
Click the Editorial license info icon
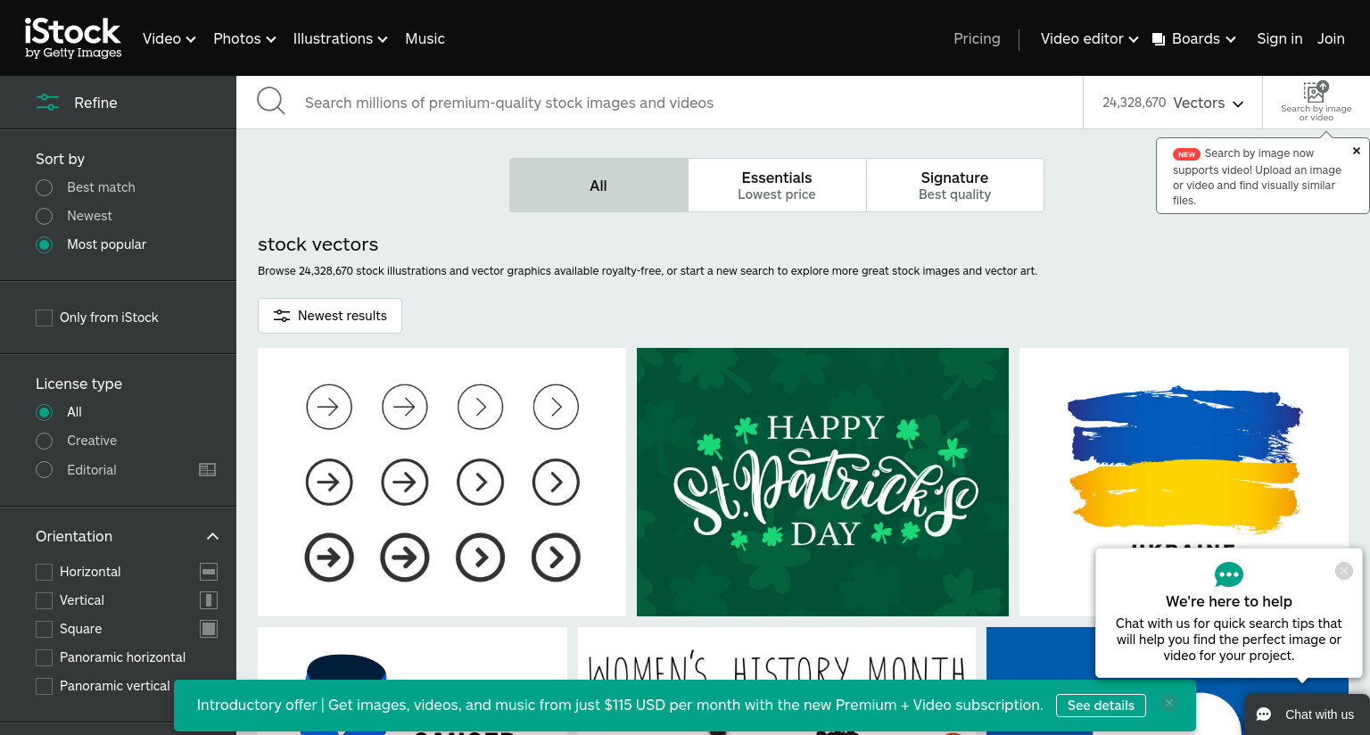click(207, 470)
